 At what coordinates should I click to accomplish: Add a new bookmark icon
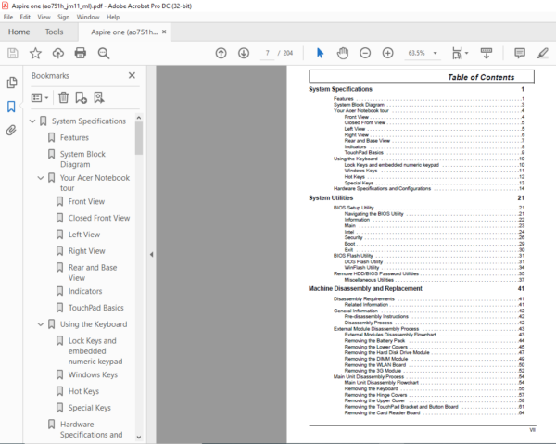pos(81,97)
